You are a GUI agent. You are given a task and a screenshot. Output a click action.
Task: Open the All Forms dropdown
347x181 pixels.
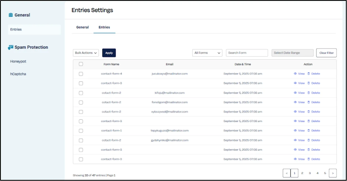point(207,53)
